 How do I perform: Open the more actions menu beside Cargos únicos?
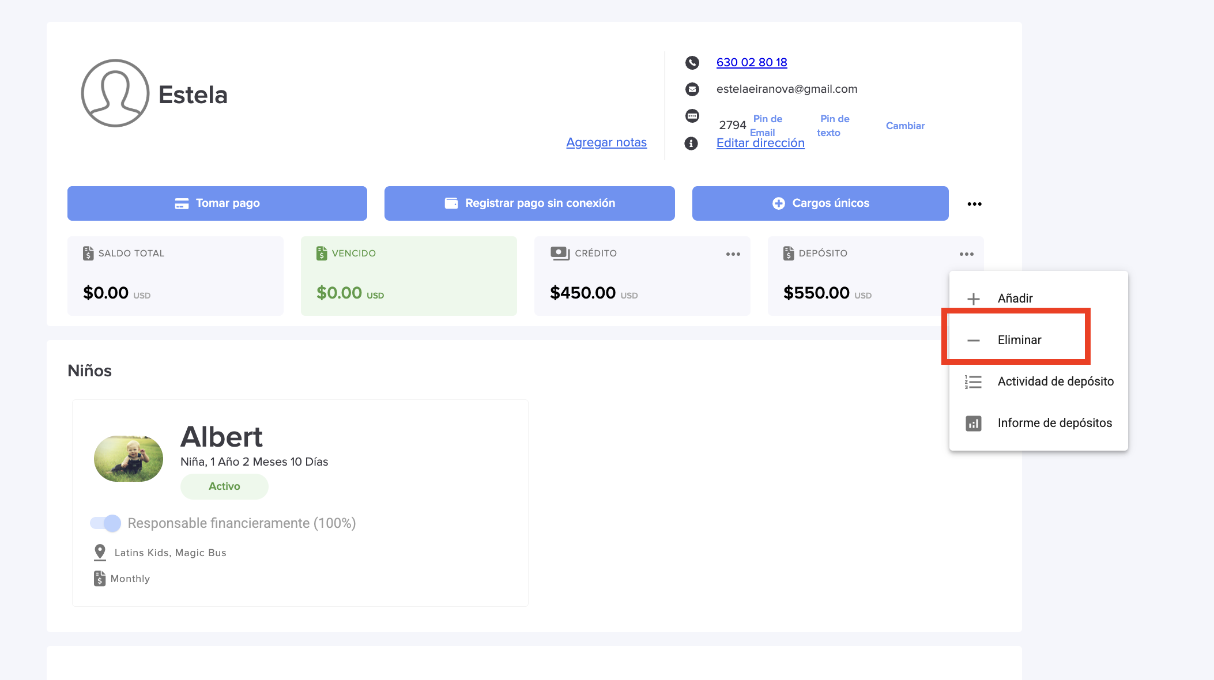[x=974, y=204]
